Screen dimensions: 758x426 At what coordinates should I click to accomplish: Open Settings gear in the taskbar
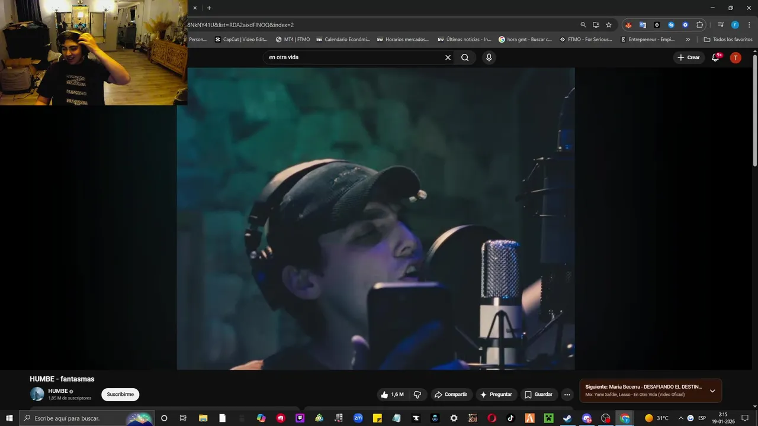coord(454,418)
